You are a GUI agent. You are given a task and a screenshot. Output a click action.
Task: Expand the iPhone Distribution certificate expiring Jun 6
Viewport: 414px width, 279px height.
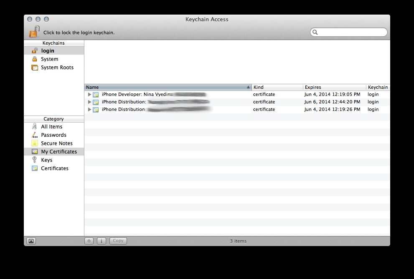pos(89,102)
